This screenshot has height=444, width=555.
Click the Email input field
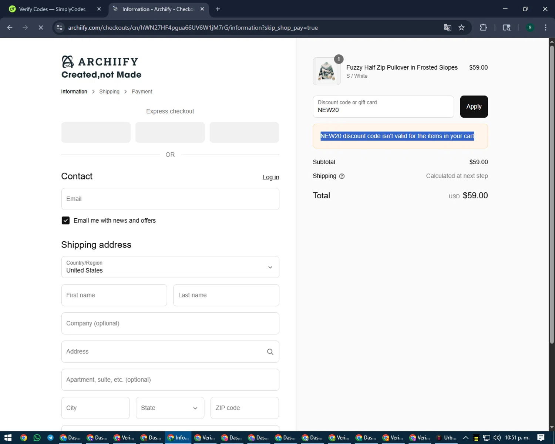pos(170,199)
